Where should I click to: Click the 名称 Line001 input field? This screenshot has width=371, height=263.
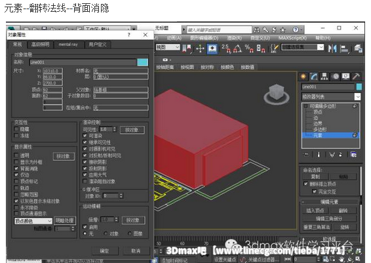tap(83, 62)
